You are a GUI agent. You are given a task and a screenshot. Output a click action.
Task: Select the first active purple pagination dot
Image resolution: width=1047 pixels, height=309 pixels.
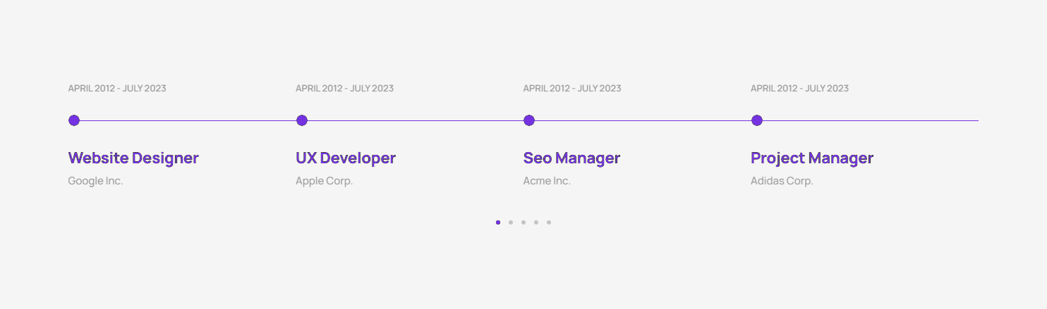click(x=498, y=222)
